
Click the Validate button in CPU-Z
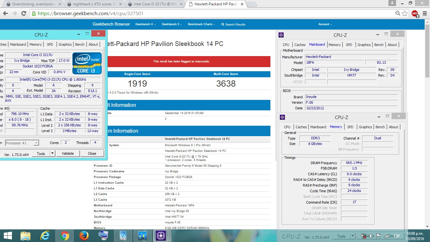[x=68, y=153]
